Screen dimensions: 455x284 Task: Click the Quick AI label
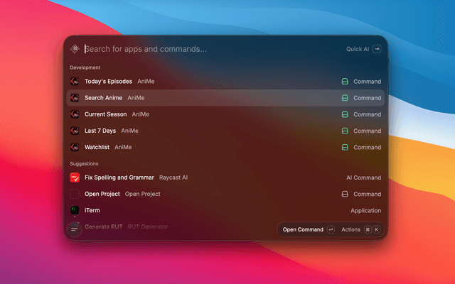pos(358,49)
